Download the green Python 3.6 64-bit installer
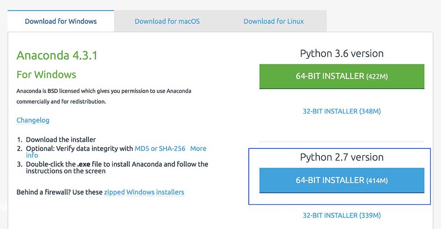The width and height of the screenshot is (441, 229). pos(342,77)
